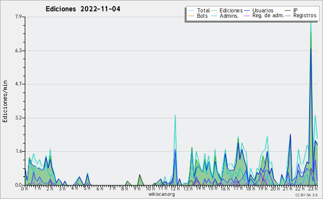This screenshot has height=199, width=323.
Task: Click the Reg. de adm. magenta swatch
Action: click(247, 16)
